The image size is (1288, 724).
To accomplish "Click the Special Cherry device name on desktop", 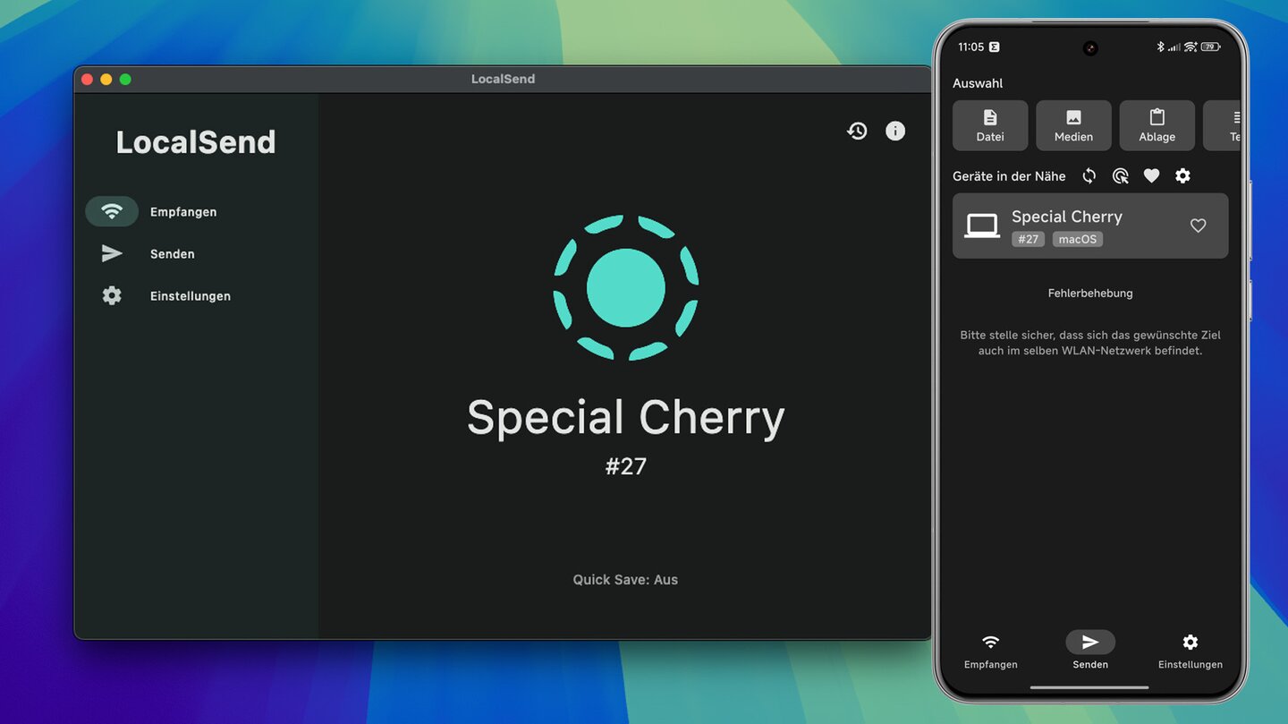I will [x=625, y=418].
